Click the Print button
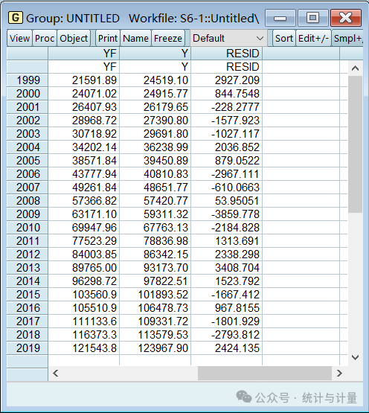The height and width of the screenshot is (413, 369). (108, 39)
